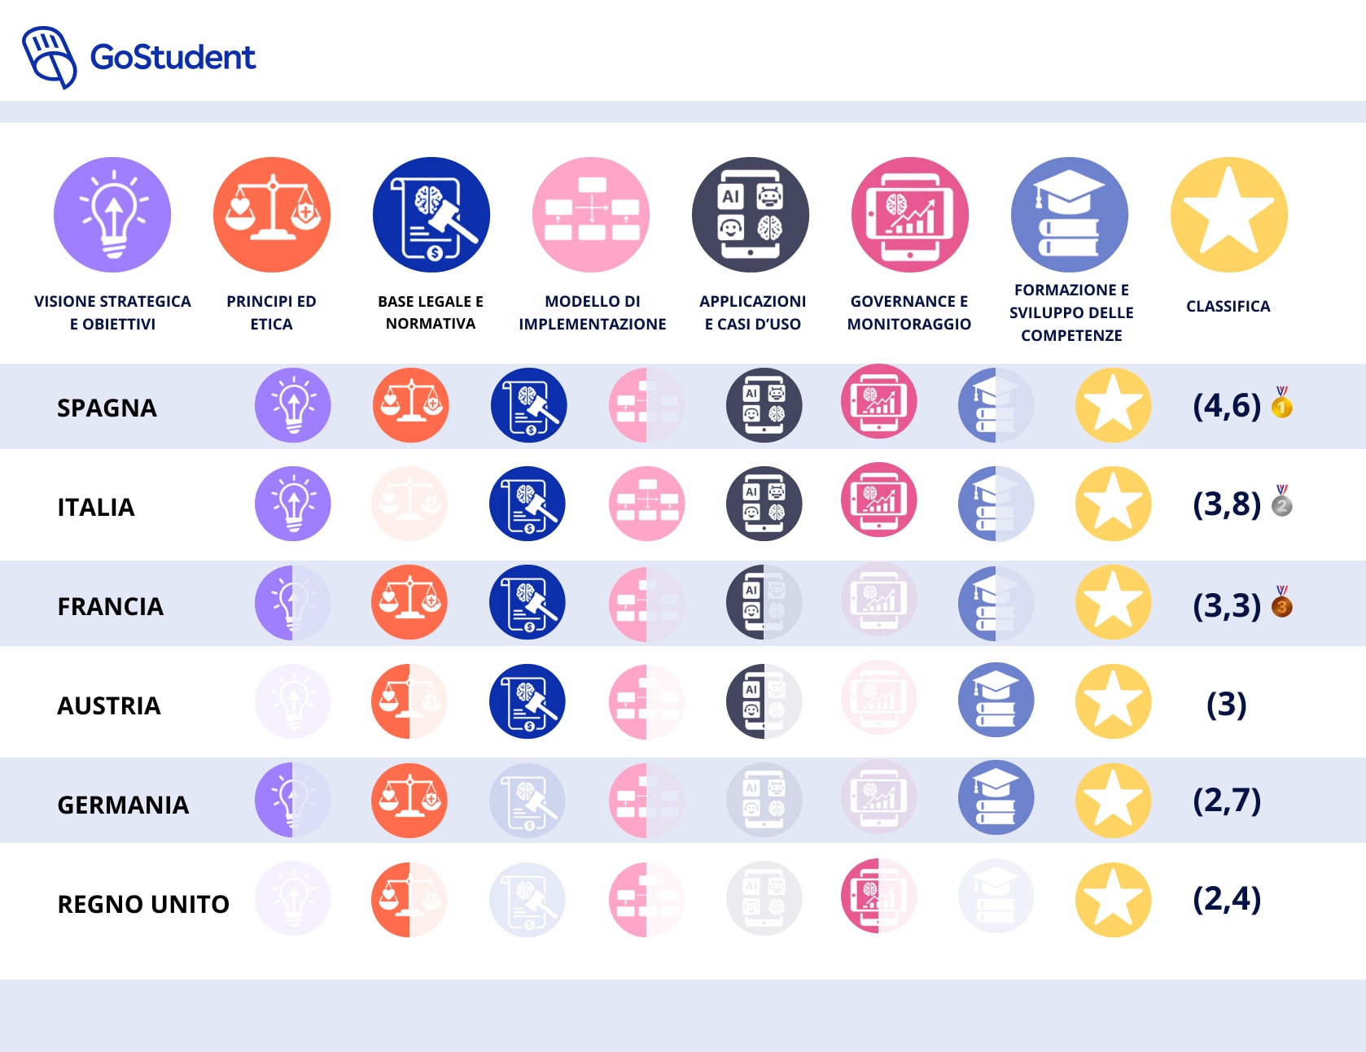Click the orange scales Principi ed Etica header icon

(x=272, y=215)
